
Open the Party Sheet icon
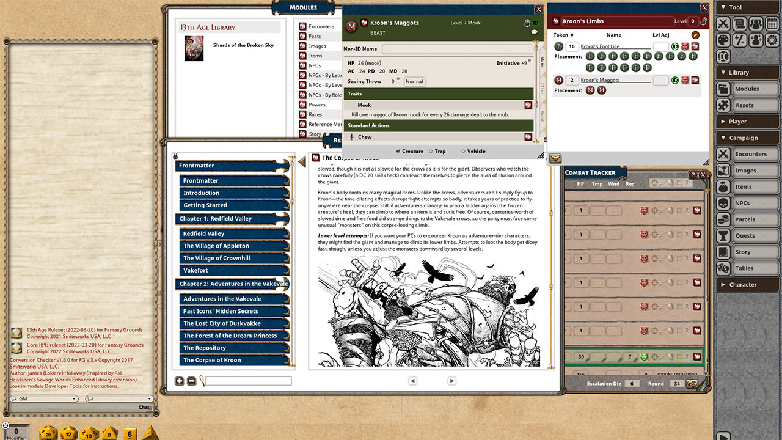point(756,23)
